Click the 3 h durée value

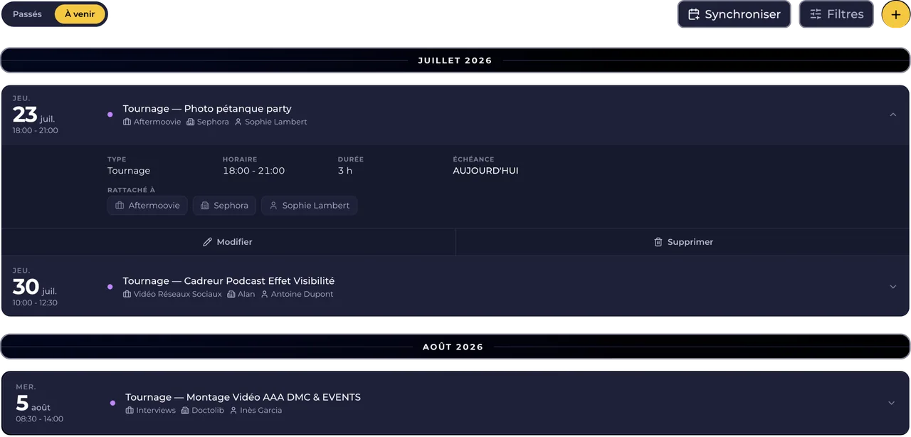pos(345,171)
